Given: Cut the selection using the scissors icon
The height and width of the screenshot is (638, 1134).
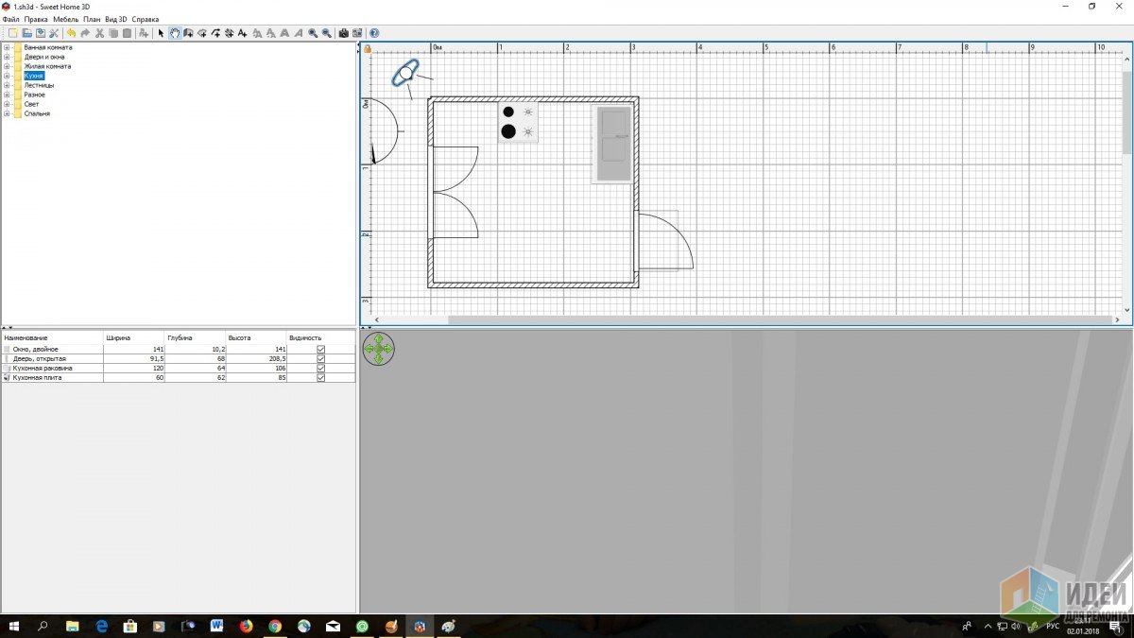Looking at the screenshot, I should pos(99,33).
